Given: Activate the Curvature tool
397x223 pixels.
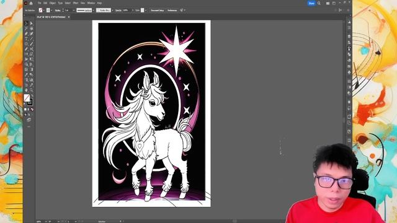Looking at the screenshot, I should click(x=32, y=33).
